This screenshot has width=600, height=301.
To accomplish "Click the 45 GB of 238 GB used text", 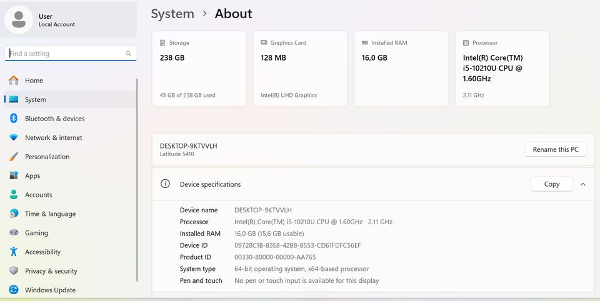I will (187, 96).
